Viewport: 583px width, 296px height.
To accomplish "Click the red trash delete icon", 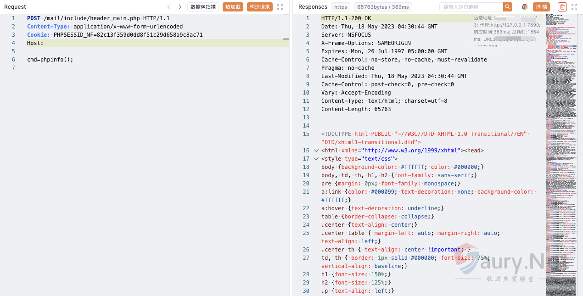I will (x=562, y=7).
